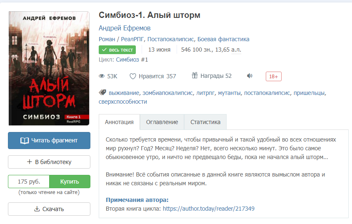Click the 'зомбиапокалипсис' tag
The width and height of the screenshot is (352, 224).
(168, 93)
